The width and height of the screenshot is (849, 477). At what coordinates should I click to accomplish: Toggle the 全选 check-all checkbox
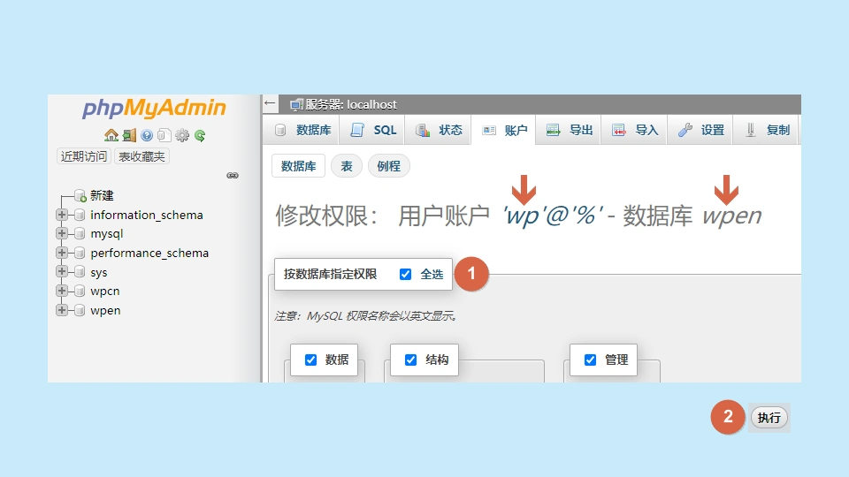click(406, 275)
